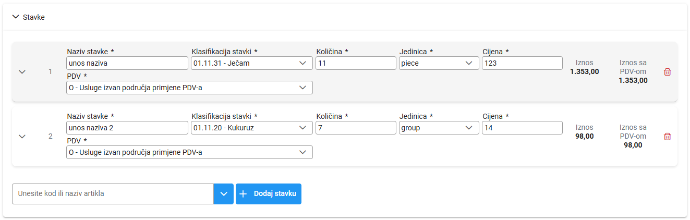Open the Jedinica dropdown set to group
The height and width of the screenshot is (220, 690).
[x=439, y=128]
